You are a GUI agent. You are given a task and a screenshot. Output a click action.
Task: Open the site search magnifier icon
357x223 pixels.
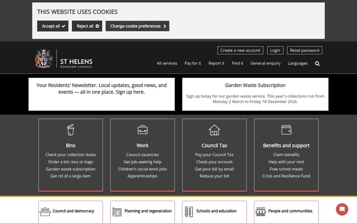(x=317, y=63)
